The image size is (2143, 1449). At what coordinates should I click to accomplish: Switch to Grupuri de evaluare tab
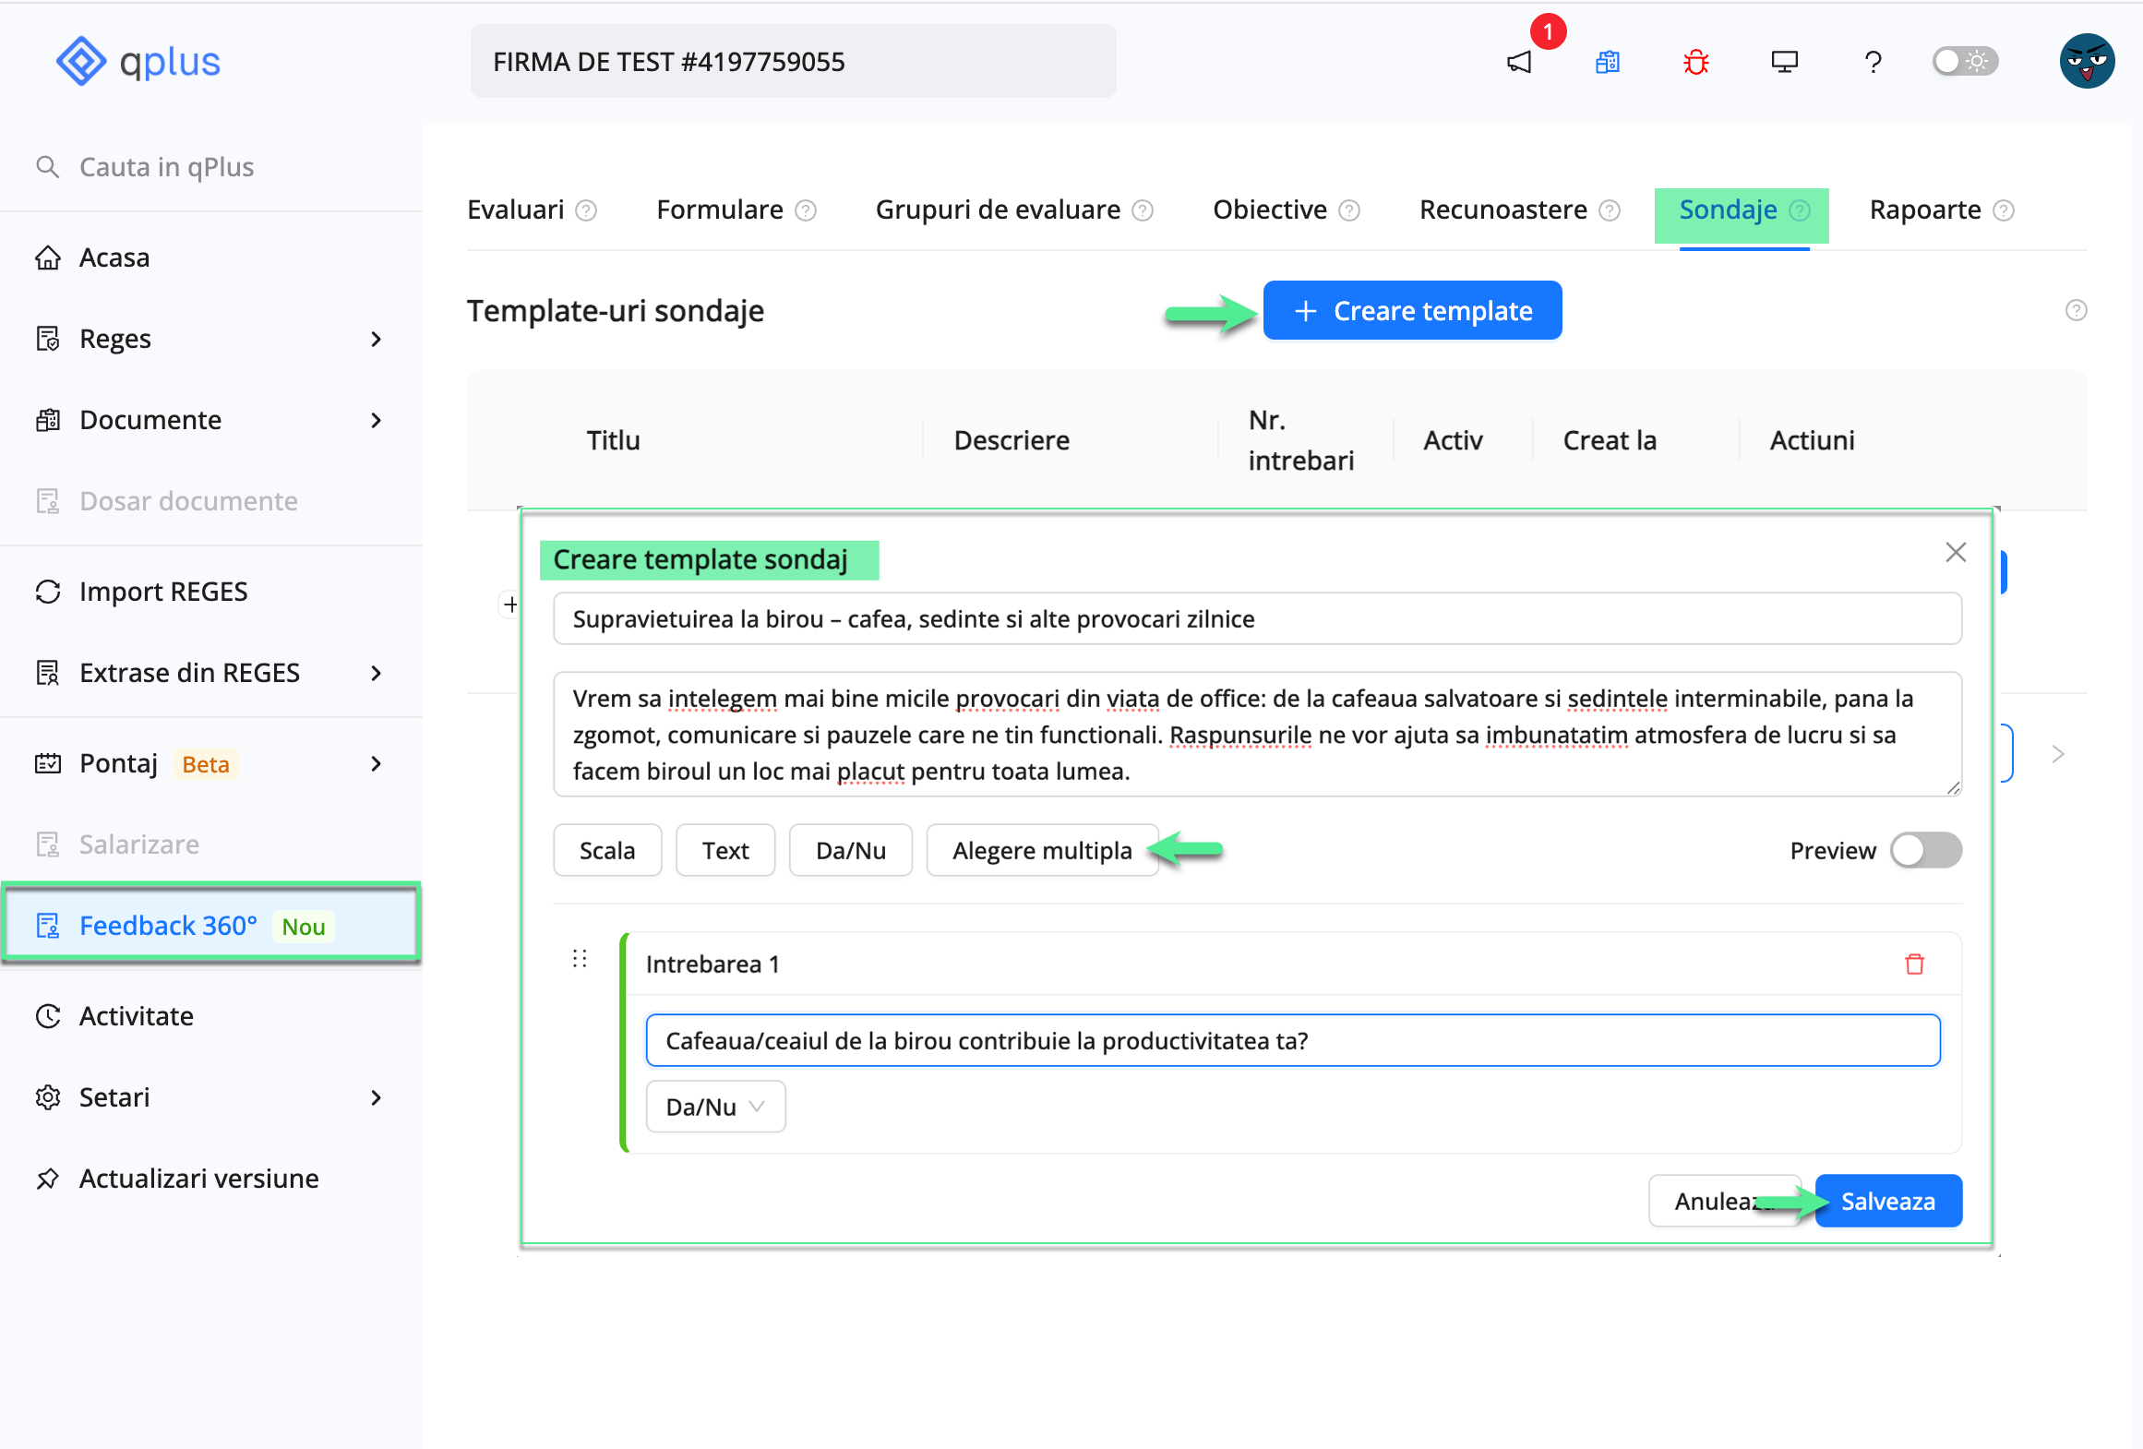pyautogui.click(x=998, y=210)
